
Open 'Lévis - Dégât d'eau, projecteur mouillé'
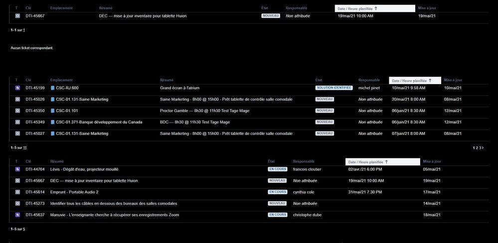point(84,169)
